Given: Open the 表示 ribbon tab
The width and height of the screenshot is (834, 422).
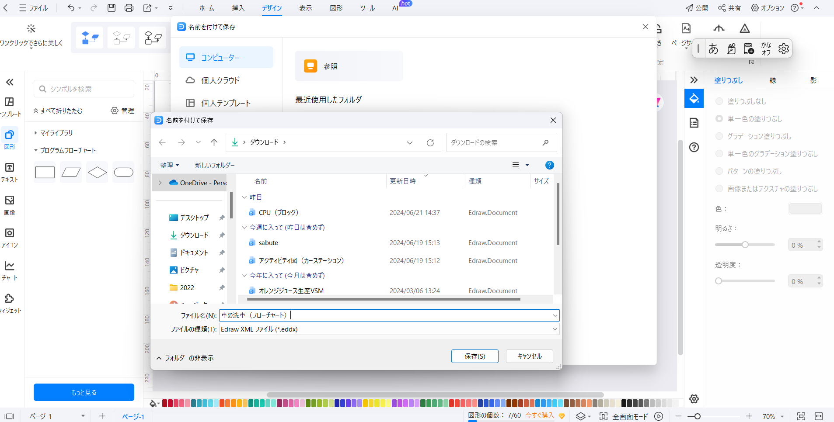Looking at the screenshot, I should point(306,8).
